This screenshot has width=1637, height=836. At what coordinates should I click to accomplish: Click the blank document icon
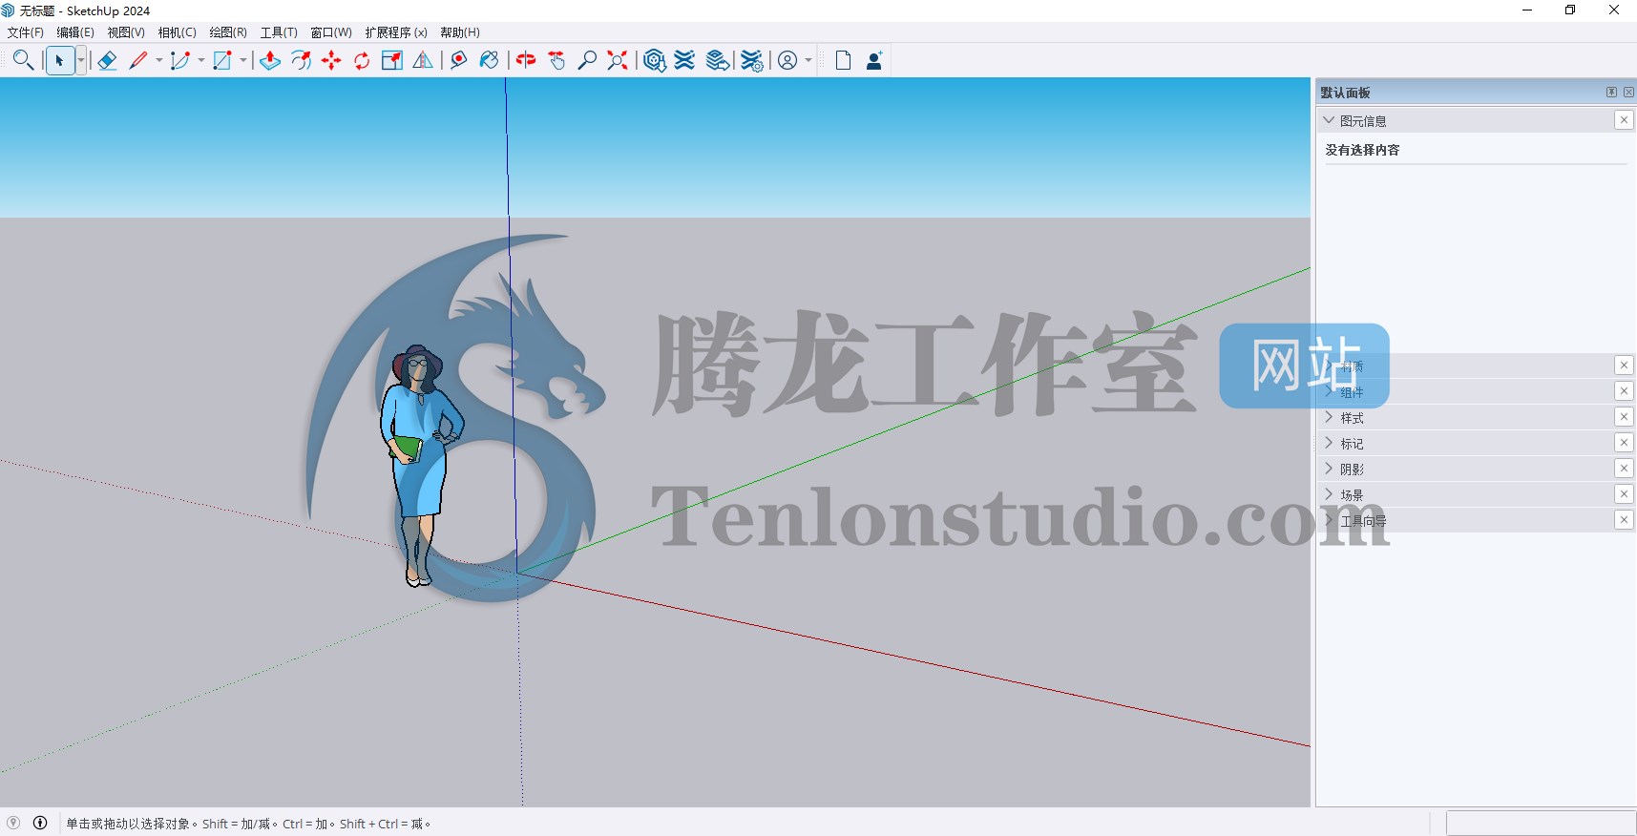click(x=843, y=60)
